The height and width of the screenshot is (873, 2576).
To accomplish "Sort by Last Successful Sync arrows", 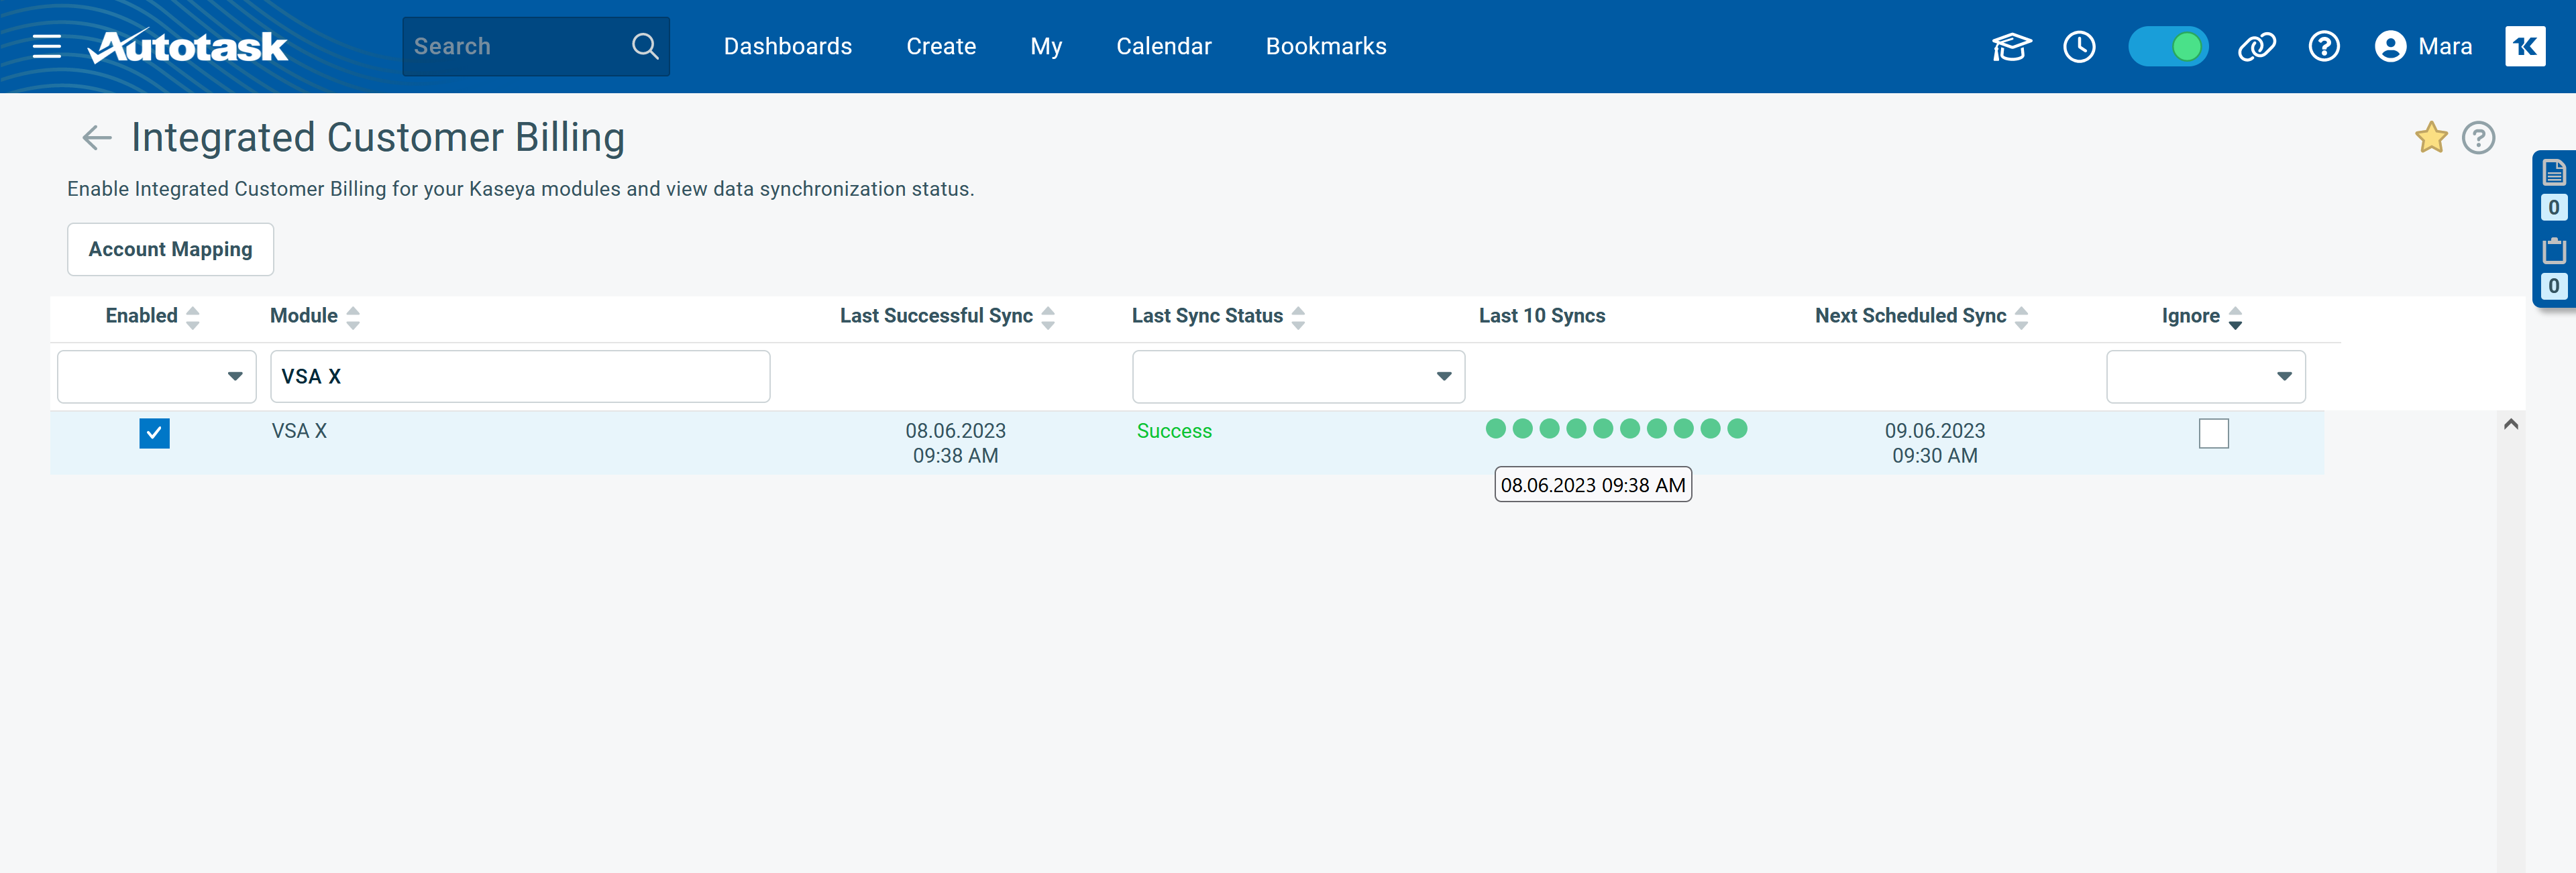I will (x=1048, y=317).
